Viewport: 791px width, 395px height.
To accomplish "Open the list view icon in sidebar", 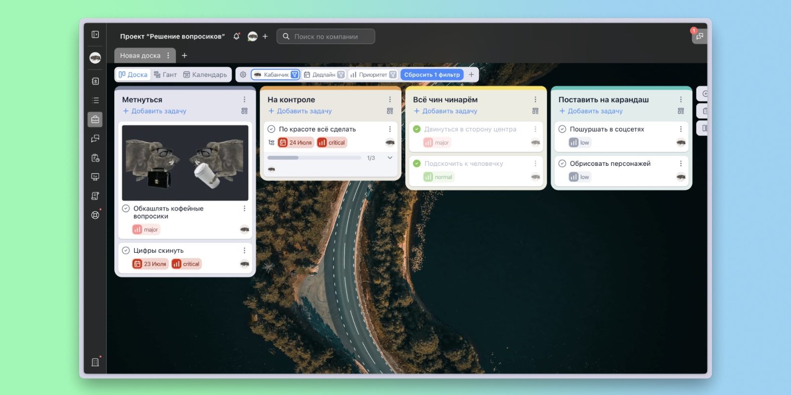I will point(95,100).
